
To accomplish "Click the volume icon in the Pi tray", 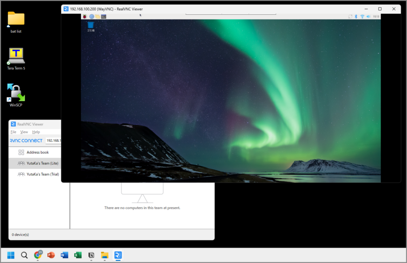I will pos(368,16).
